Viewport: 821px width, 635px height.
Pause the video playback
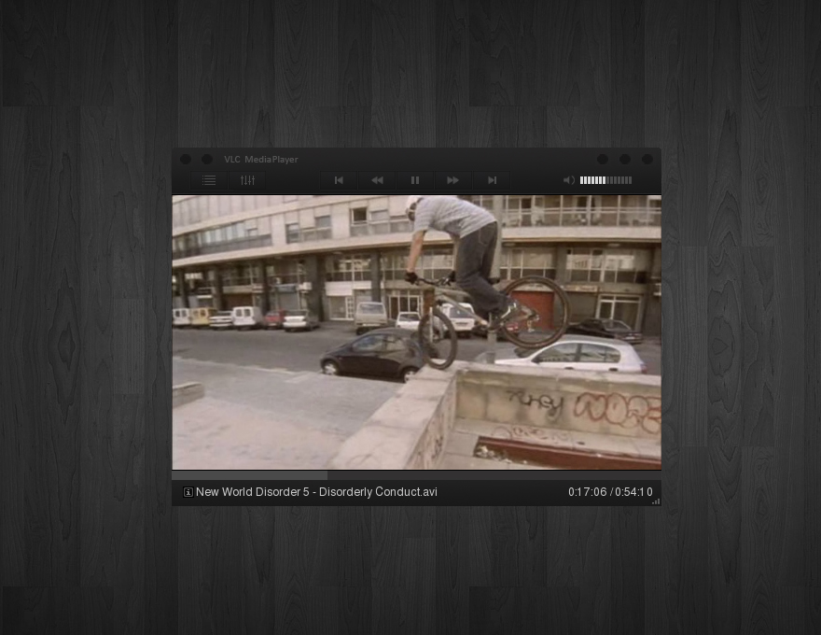coord(415,180)
